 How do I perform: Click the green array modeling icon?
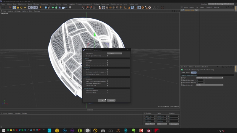pos(56,8)
